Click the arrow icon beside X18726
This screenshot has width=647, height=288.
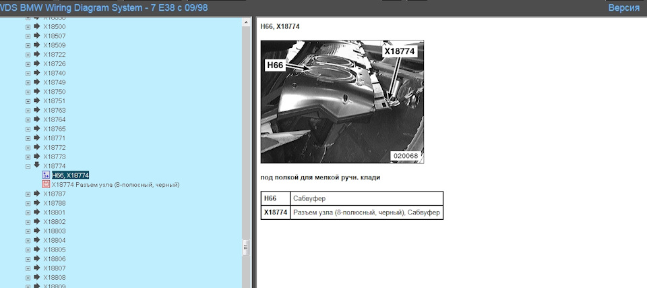pyautogui.click(x=36, y=63)
